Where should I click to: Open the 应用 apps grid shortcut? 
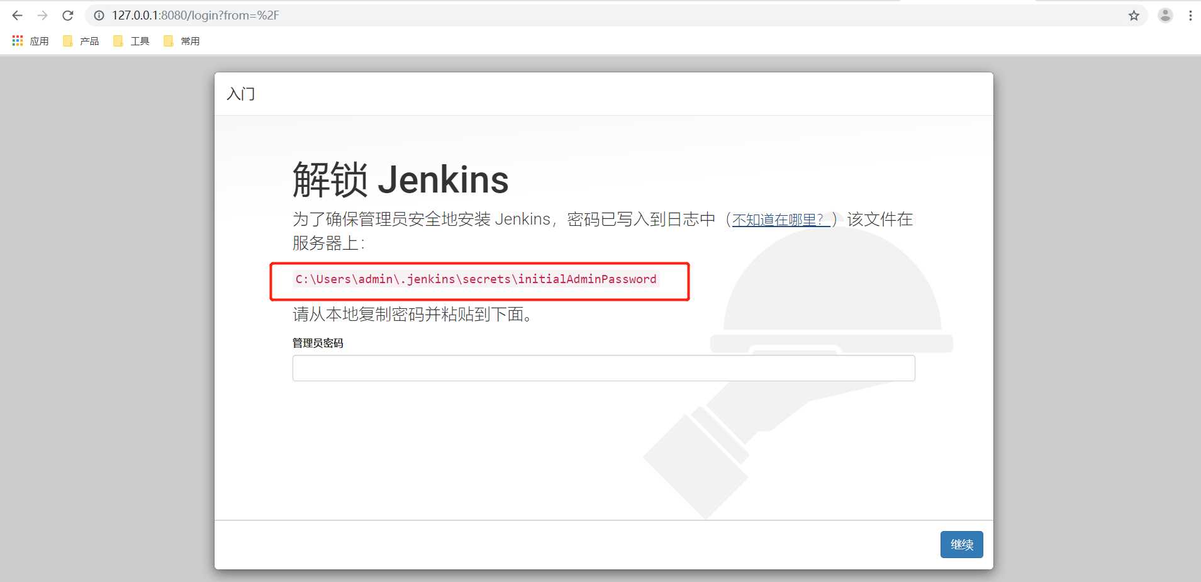click(30, 41)
